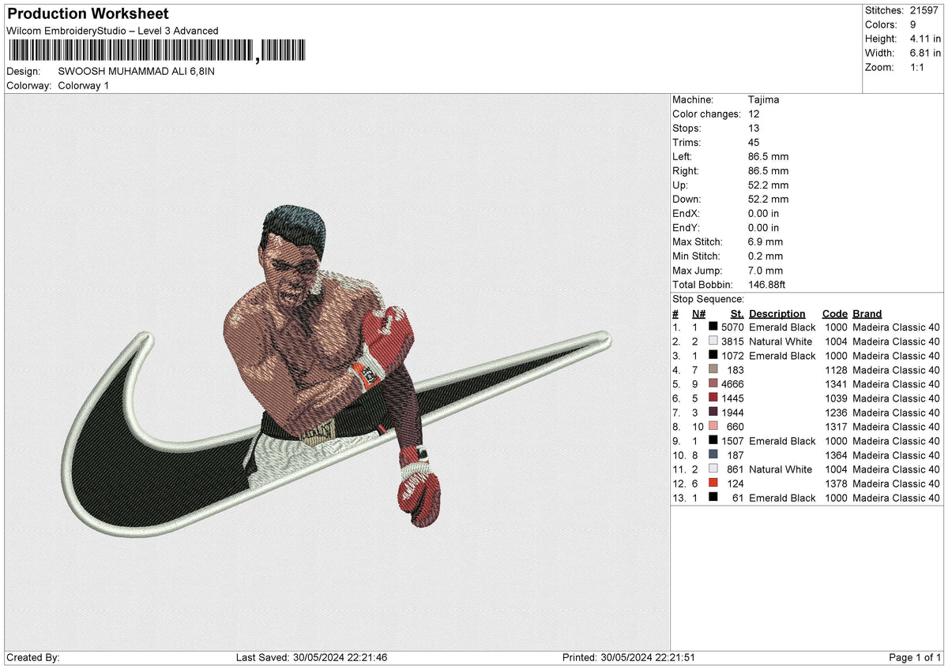Click the black swatch beside stitch count 5070
Viewport: 948px width, 669px height.
(713, 327)
